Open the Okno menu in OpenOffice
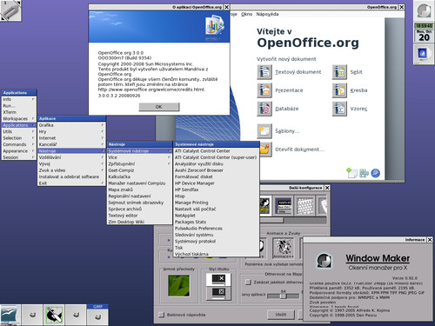Screen dimensions: 435x326 (246, 14)
